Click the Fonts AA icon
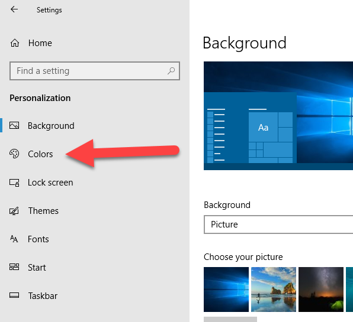 (x=14, y=239)
